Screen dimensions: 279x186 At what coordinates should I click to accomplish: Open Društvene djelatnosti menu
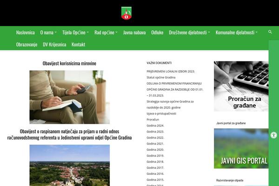pyautogui.click(x=188, y=33)
